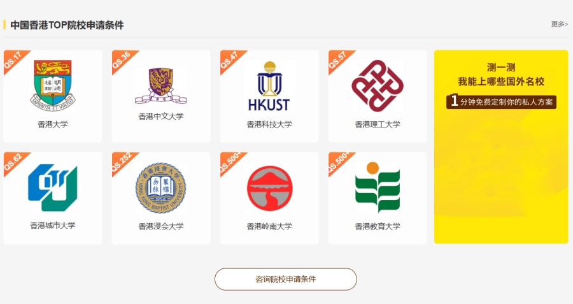Click the Hong Kong Baptist University seal

(x=161, y=188)
